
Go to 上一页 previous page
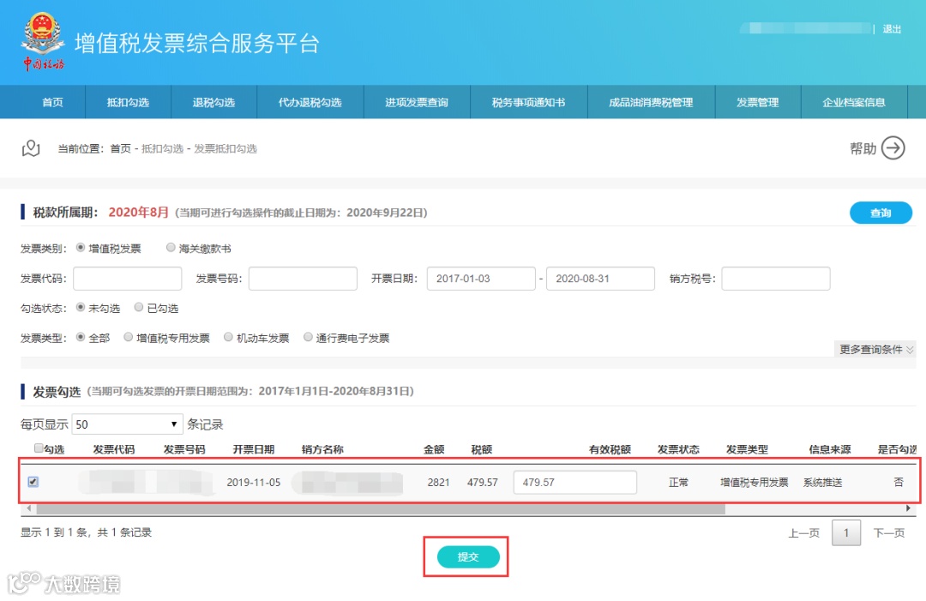tap(803, 533)
